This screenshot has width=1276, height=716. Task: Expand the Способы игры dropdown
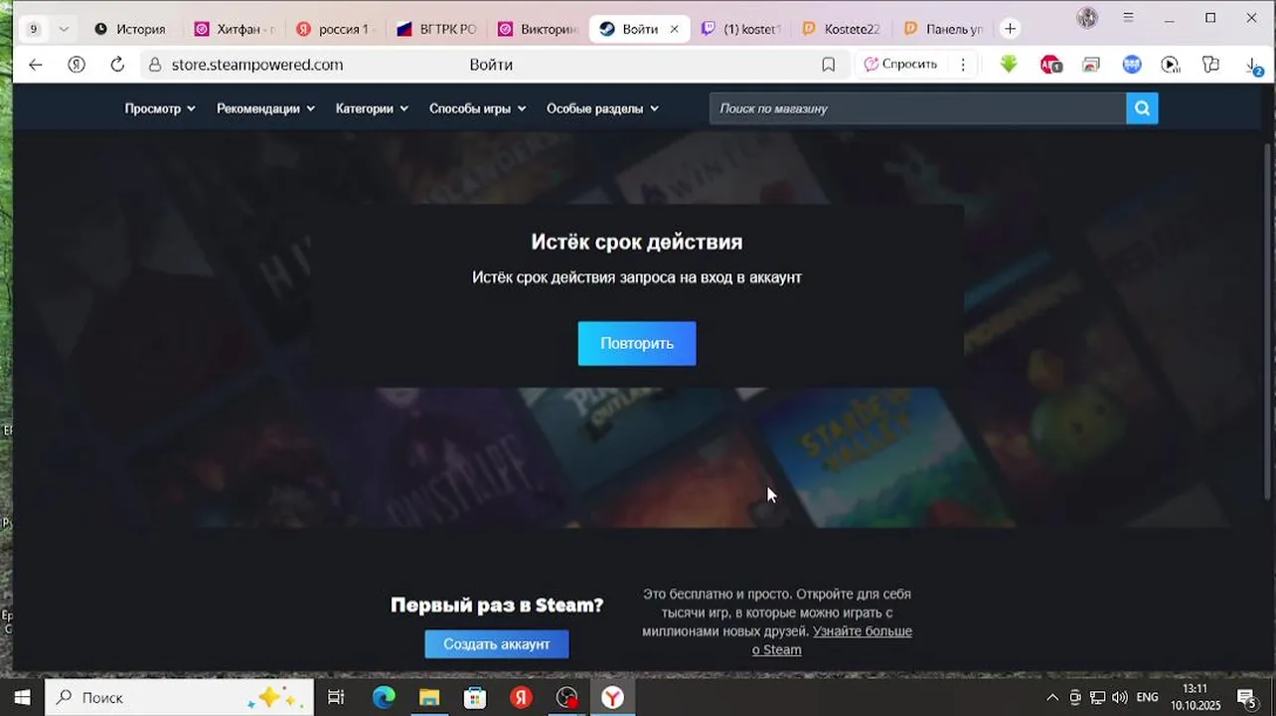coord(477,108)
